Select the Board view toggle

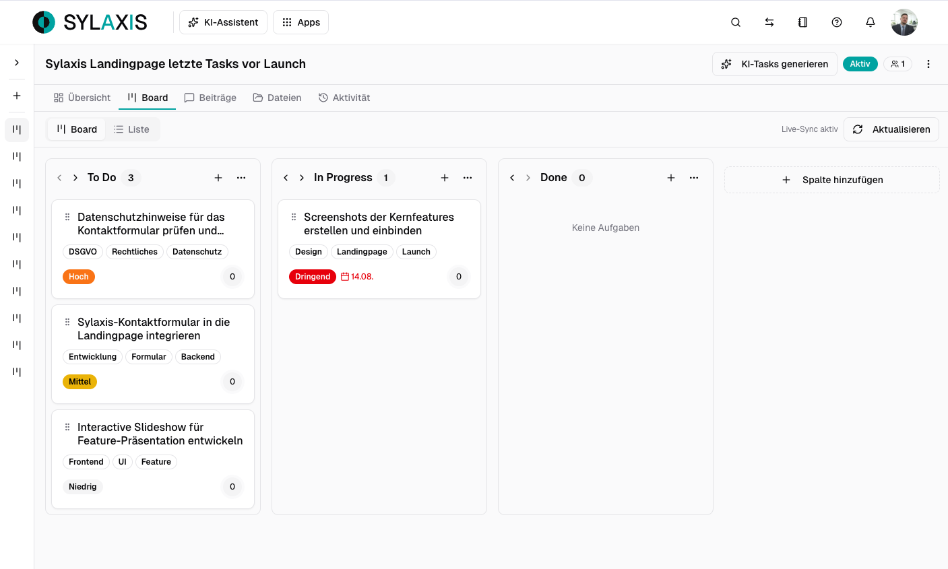point(77,129)
